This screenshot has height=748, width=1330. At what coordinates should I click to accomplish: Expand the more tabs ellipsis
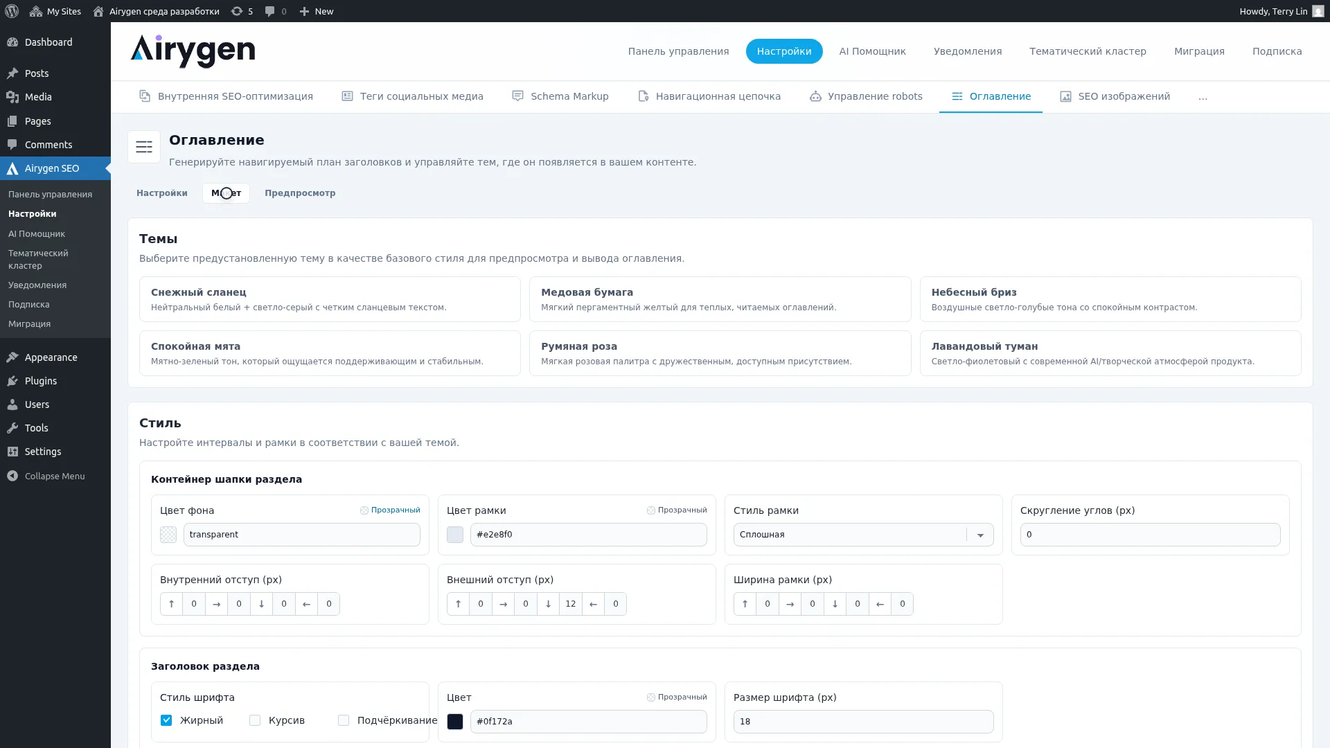1203,96
